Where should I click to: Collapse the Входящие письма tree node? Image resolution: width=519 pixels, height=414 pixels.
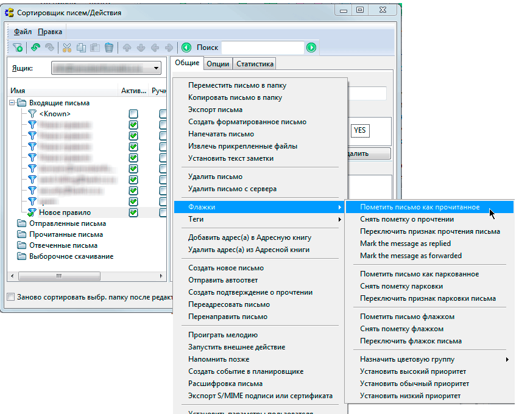click(x=12, y=103)
